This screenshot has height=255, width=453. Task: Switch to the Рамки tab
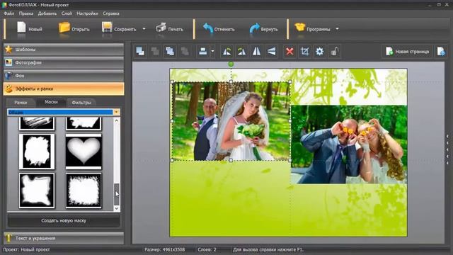point(21,103)
